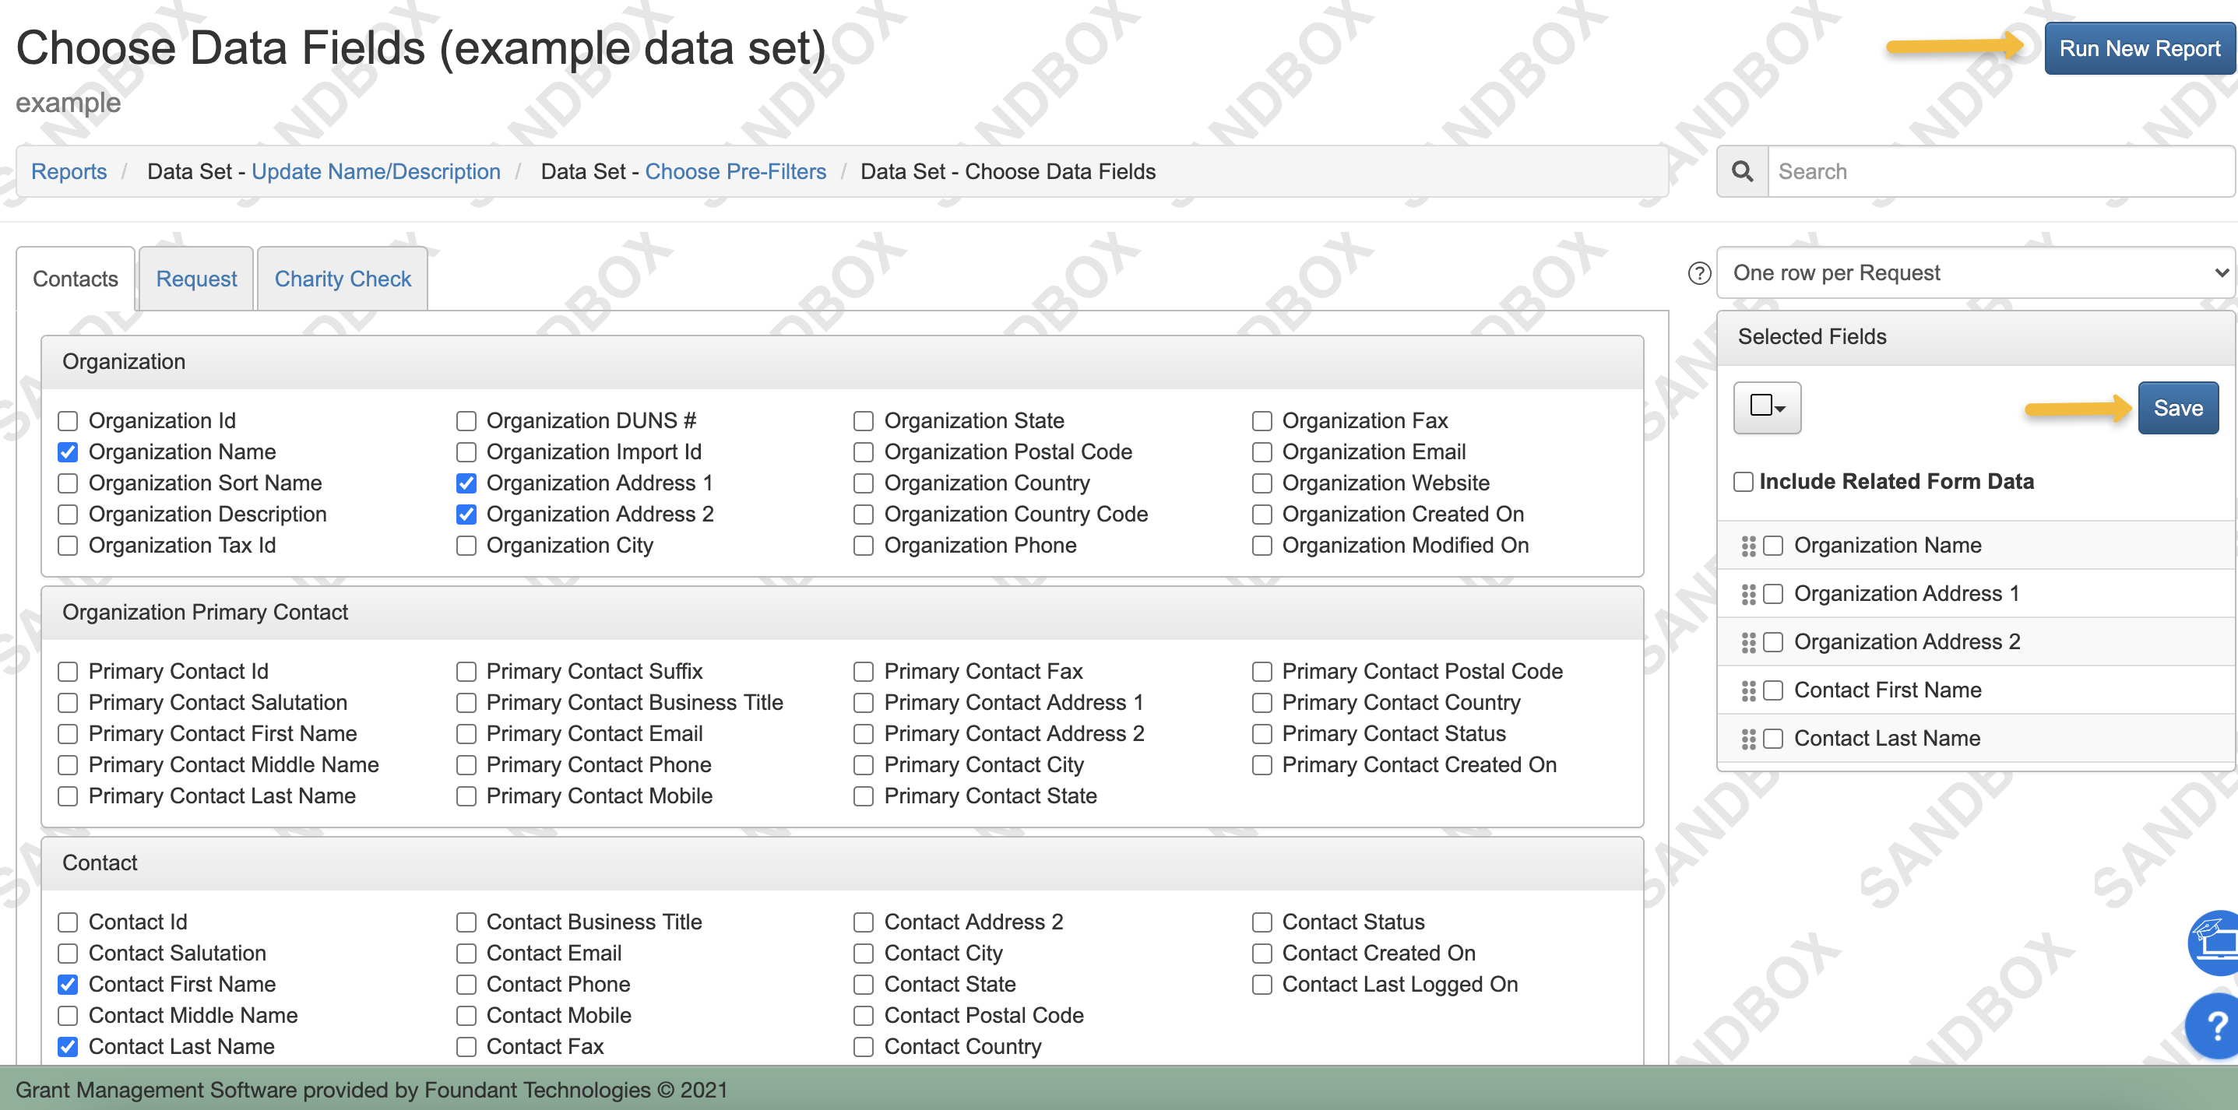Check the Organization Id checkbox

[x=68, y=421]
